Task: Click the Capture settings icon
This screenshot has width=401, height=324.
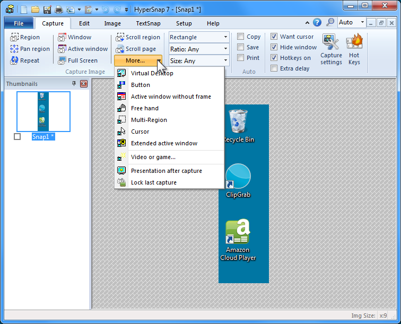Action: coord(331,50)
